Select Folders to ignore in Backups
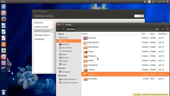Screen dimensions: 170x96 (x=44, y=31)
